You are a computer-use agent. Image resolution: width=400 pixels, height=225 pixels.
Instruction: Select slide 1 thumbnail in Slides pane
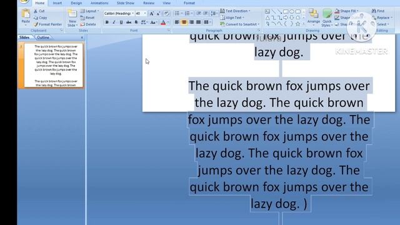(x=54, y=65)
